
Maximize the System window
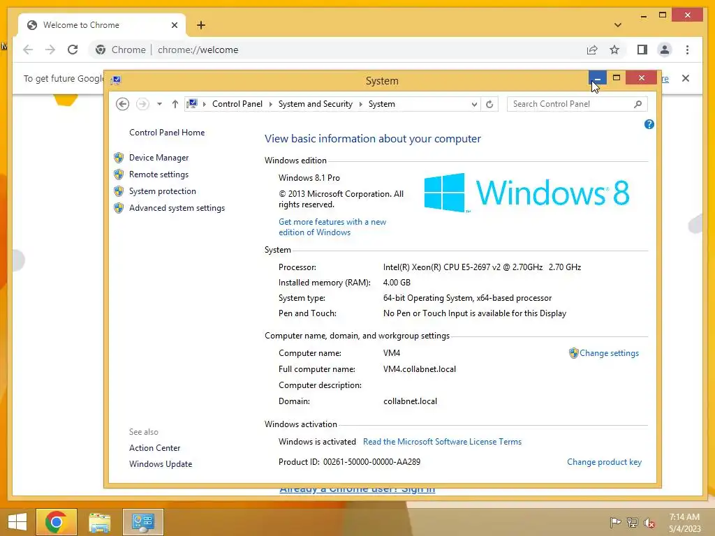click(617, 78)
